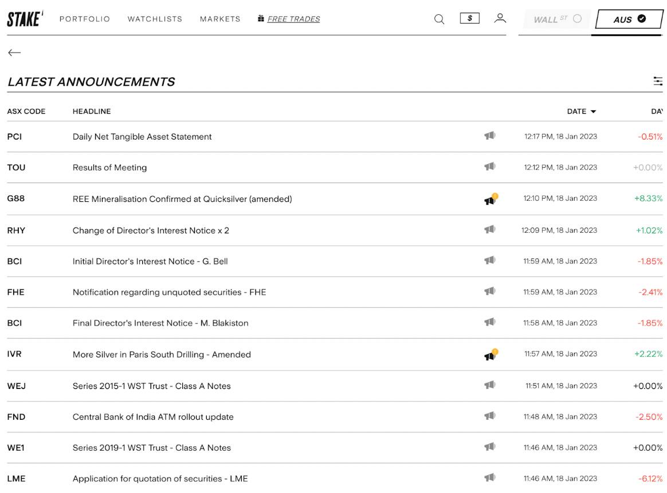
Task: Open the Free Trades link
Action: (293, 19)
